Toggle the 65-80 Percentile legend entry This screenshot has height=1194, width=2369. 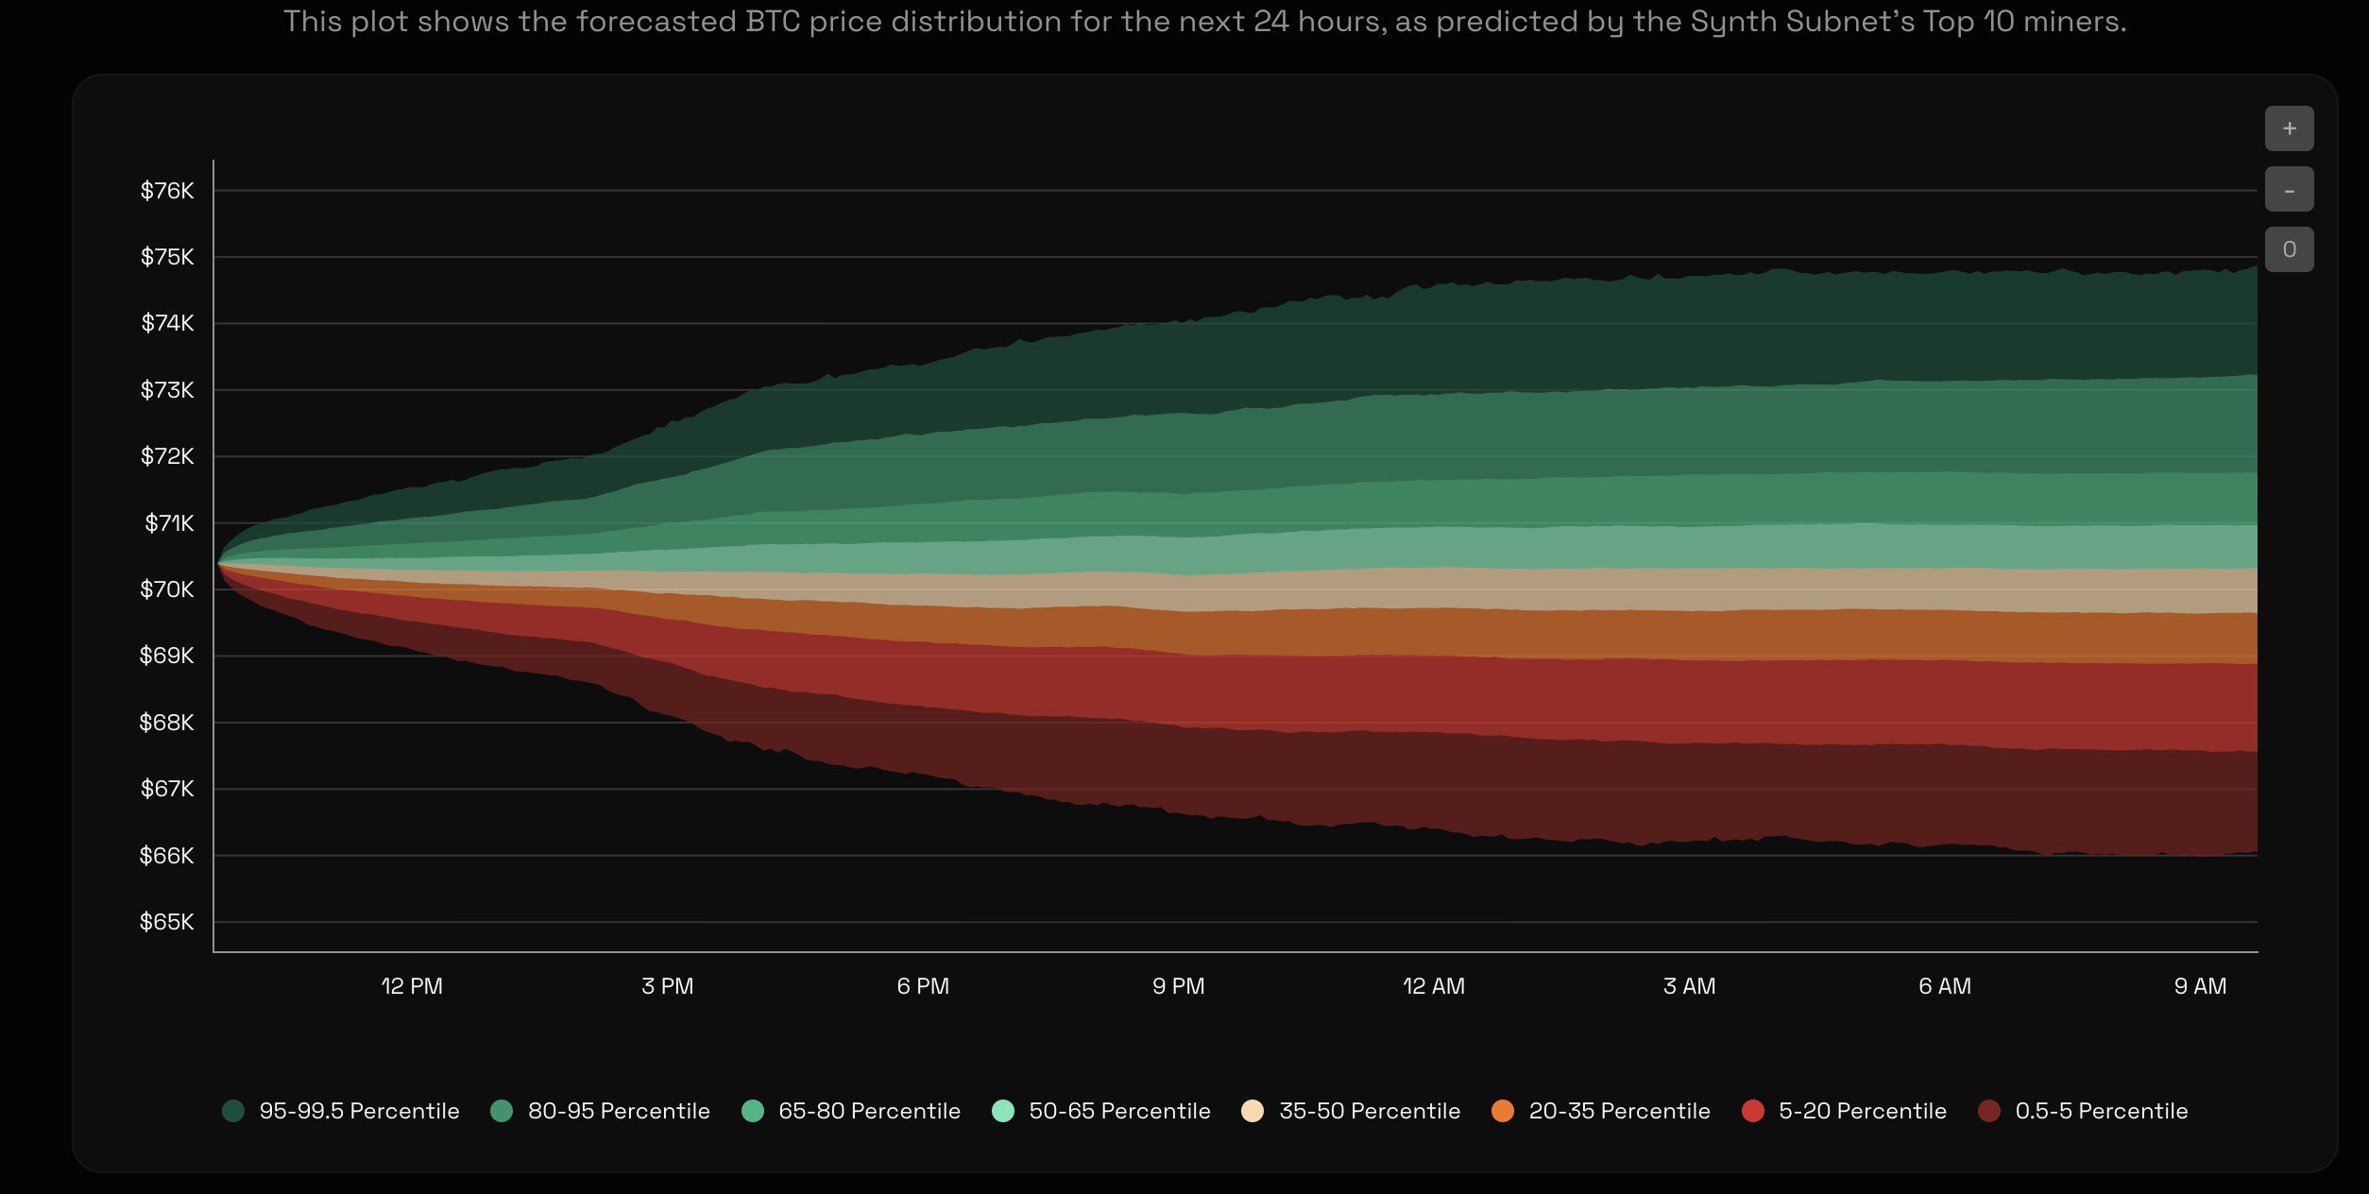[753, 1111]
